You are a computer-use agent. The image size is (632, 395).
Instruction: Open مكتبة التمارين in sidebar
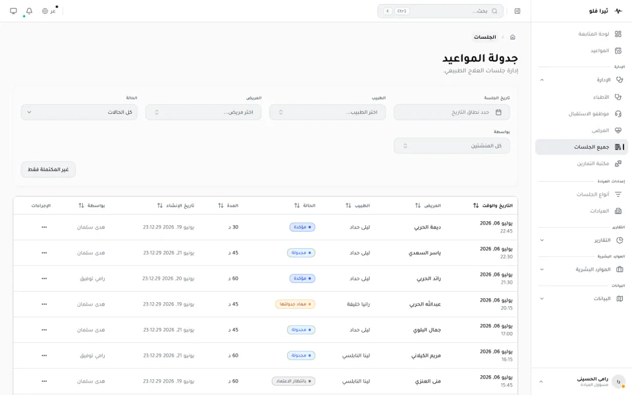581,163
